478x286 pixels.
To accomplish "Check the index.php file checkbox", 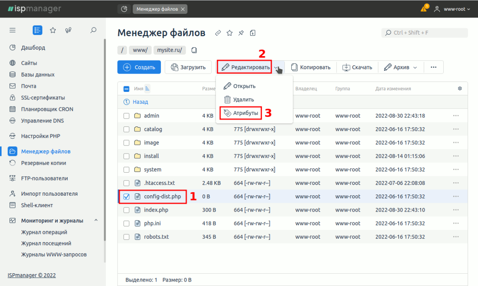I will [x=126, y=210].
